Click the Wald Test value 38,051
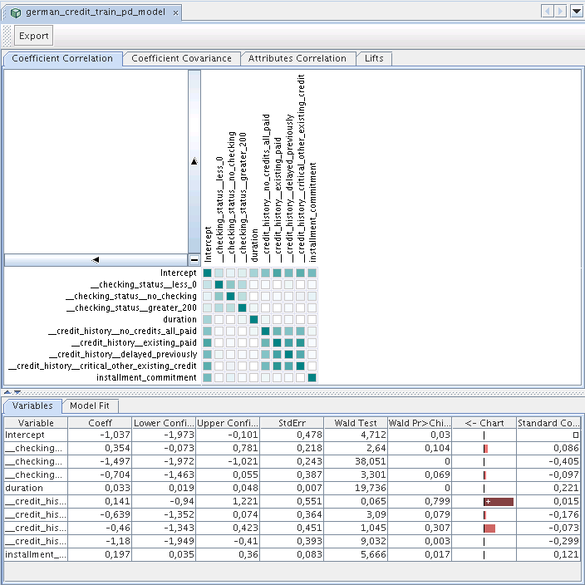This screenshot has width=585, height=585. (370, 461)
